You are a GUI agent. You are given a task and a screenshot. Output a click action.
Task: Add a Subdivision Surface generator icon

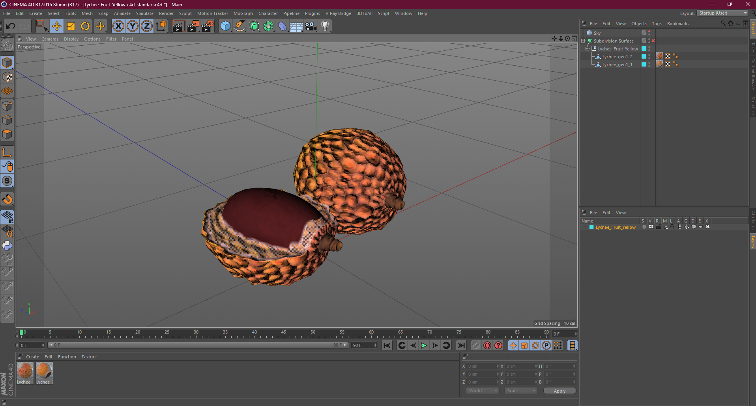tap(254, 26)
